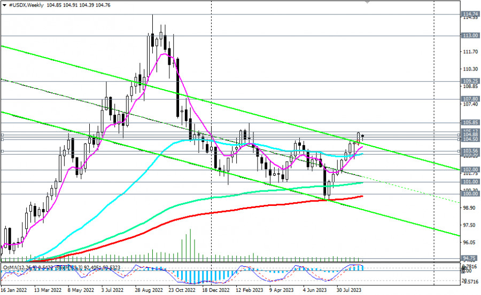Screen dimensions: 481x295
Task: Click the 9 Apr 2023 date label
Action: click(x=282, y=290)
